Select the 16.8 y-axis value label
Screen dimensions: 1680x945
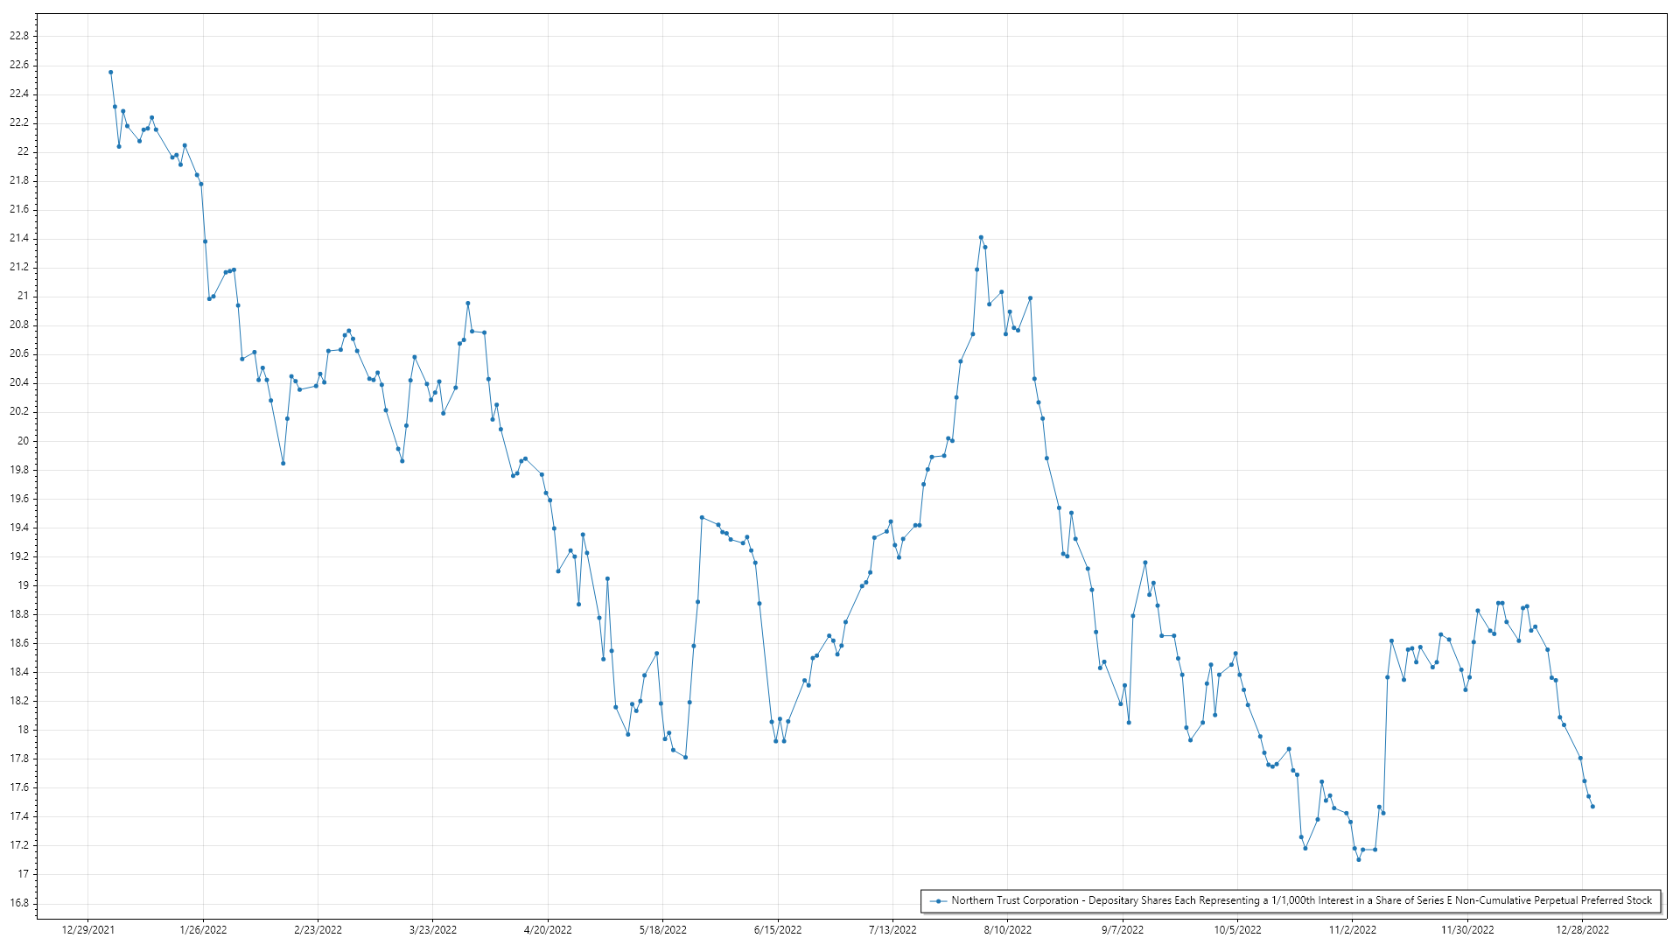pyautogui.click(x=19, y=903)
